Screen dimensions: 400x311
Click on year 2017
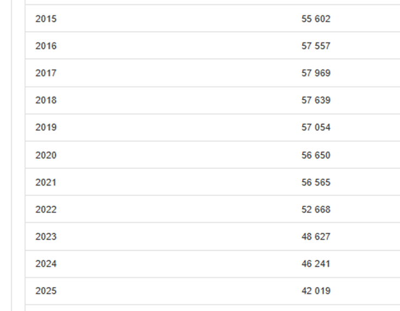46,73
